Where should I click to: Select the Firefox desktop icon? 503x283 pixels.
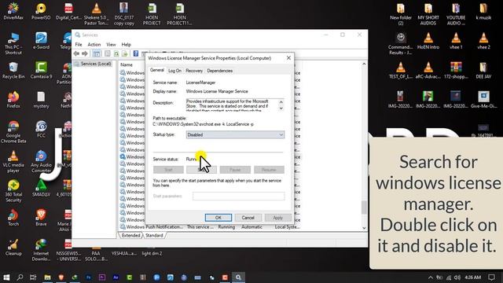pyautogui.click(x=13, y=100)
